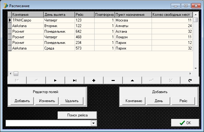Click Кол-во свободных мест column header

click(x=172, y=15)
